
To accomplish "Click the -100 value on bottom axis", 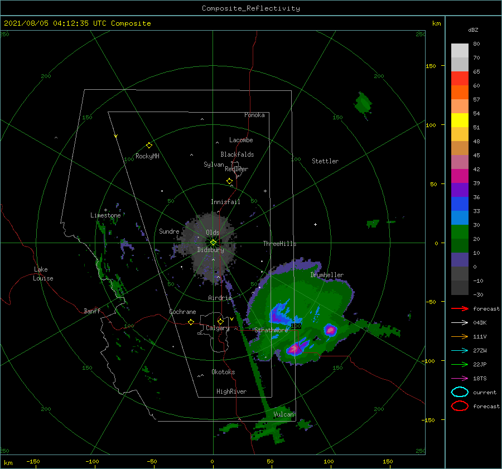I will click(92, 461).
